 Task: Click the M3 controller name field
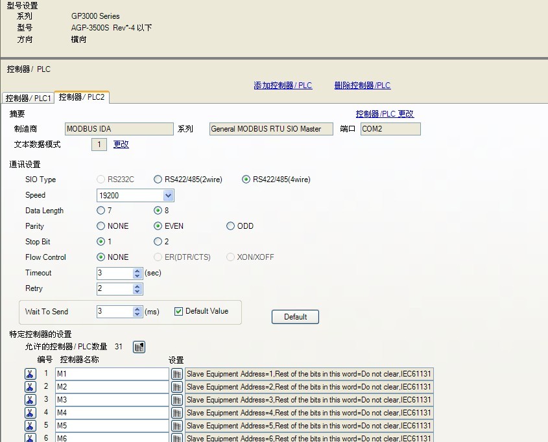pos(112,400)
